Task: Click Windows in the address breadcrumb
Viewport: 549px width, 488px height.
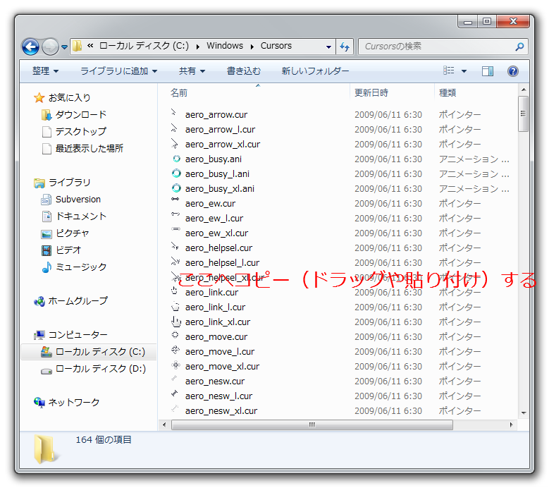Action: click(225, 46)
